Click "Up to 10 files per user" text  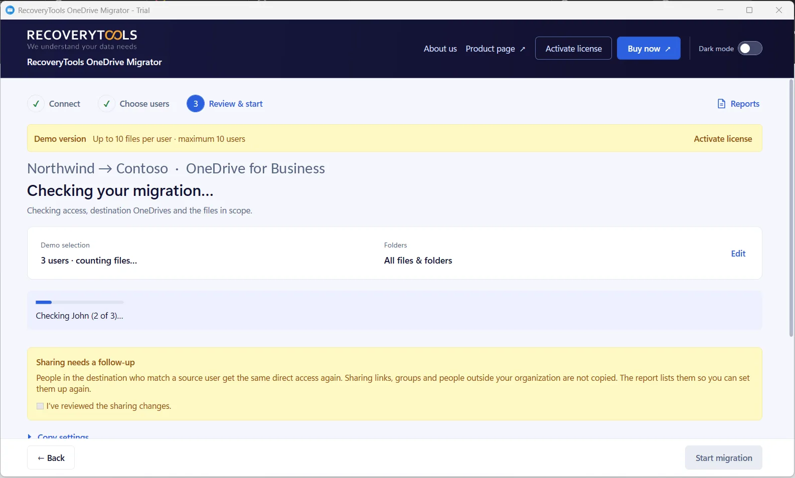point(132,139)
